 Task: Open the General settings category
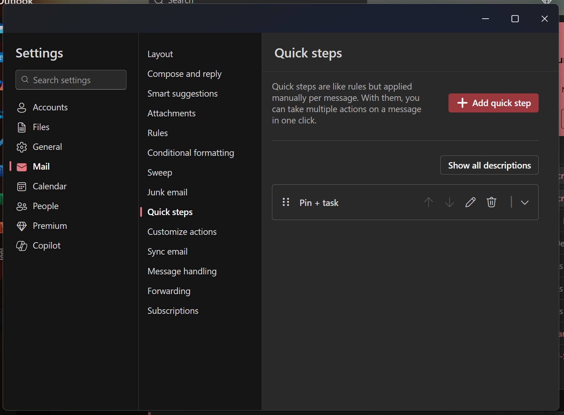47,147
